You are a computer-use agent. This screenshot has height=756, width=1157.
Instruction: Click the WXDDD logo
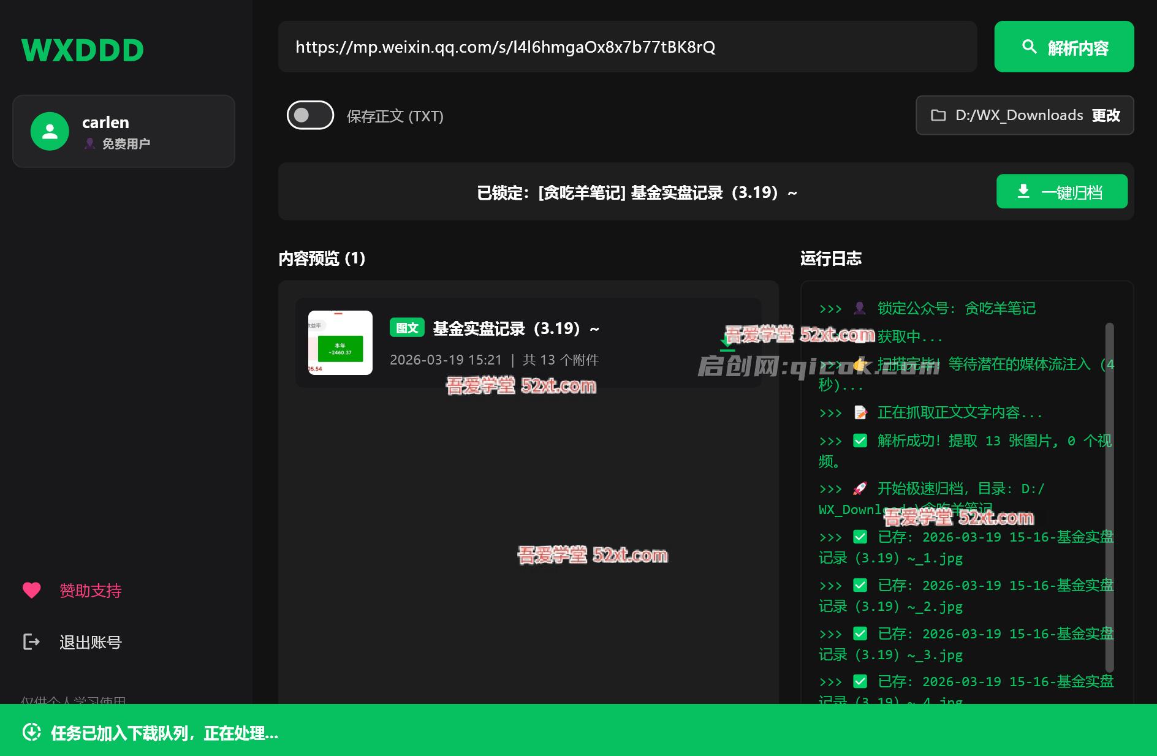click(x=83, y=50)
